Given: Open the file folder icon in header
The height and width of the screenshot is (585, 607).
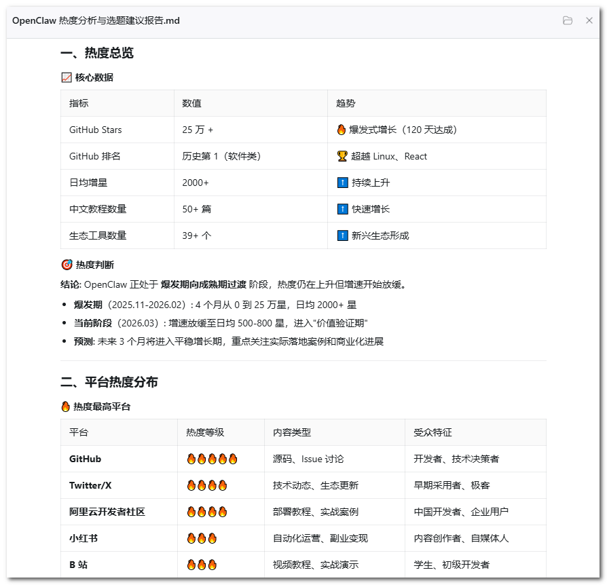Looking at the screenshot, I should click(568, 20).
